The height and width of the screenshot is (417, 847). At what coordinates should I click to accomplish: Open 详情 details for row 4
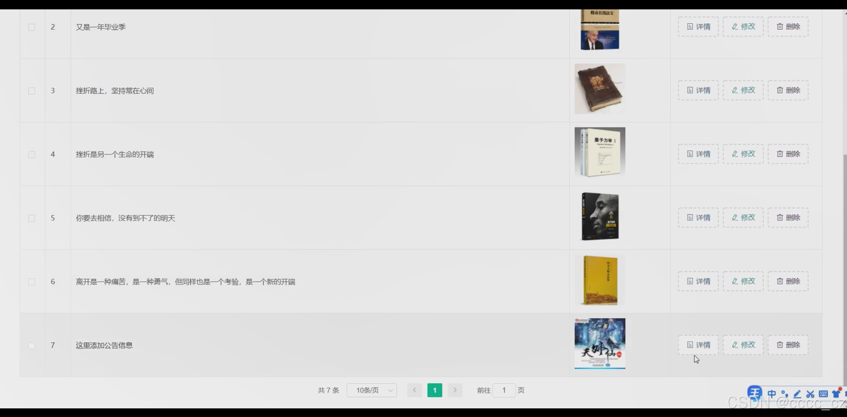tap(698, 154)
